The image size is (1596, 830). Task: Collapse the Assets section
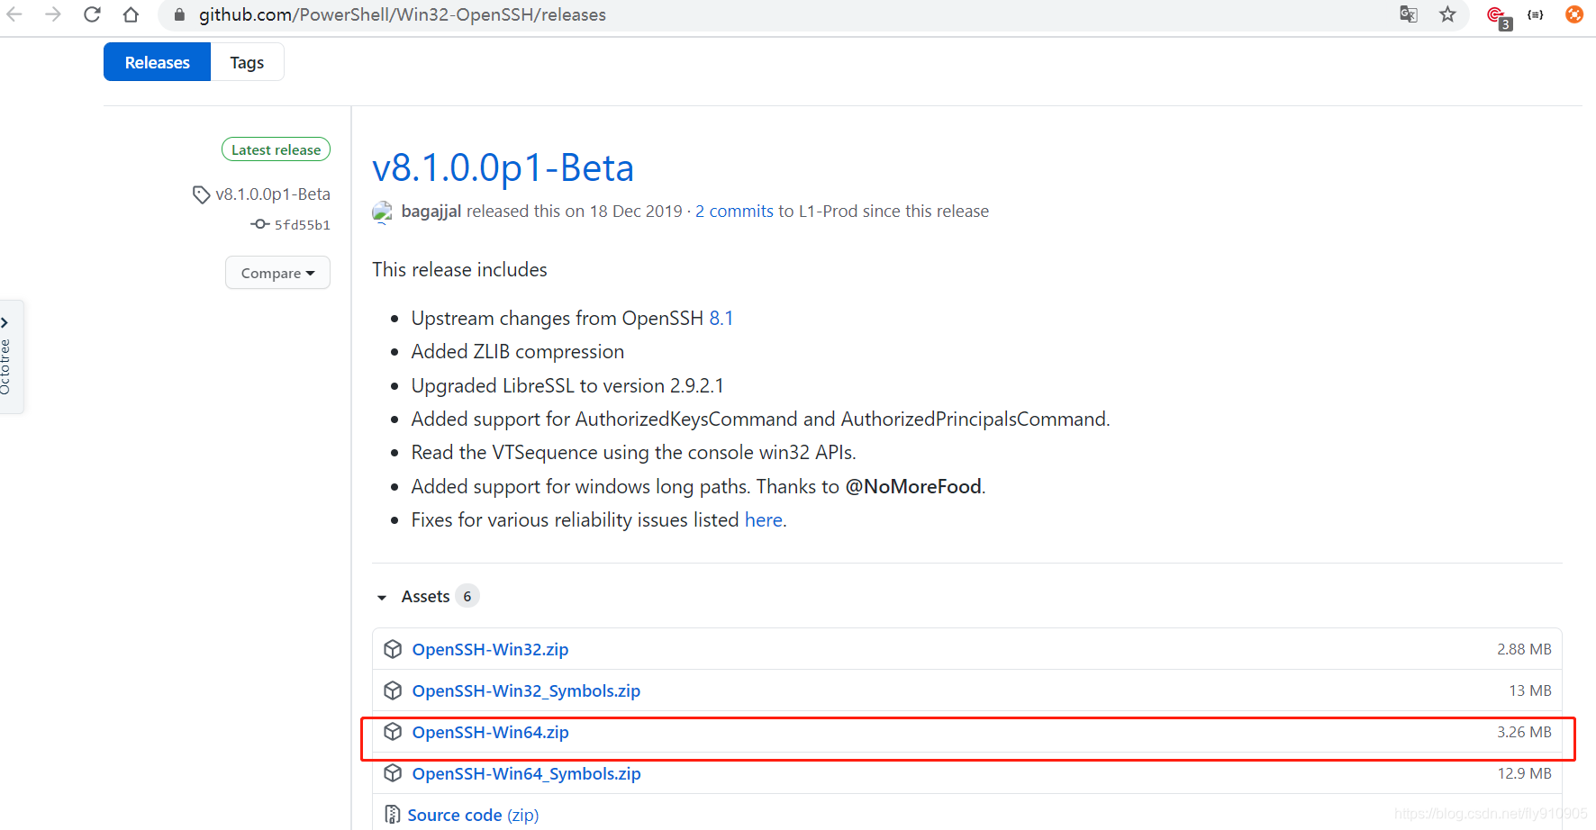(x=382, y=597)
